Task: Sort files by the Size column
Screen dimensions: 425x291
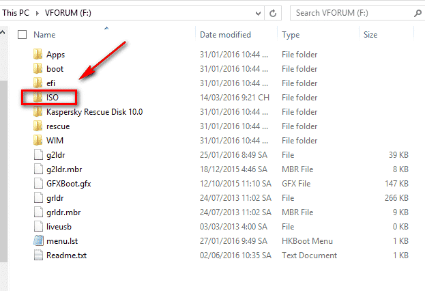Action: click(x=370, y=35)
